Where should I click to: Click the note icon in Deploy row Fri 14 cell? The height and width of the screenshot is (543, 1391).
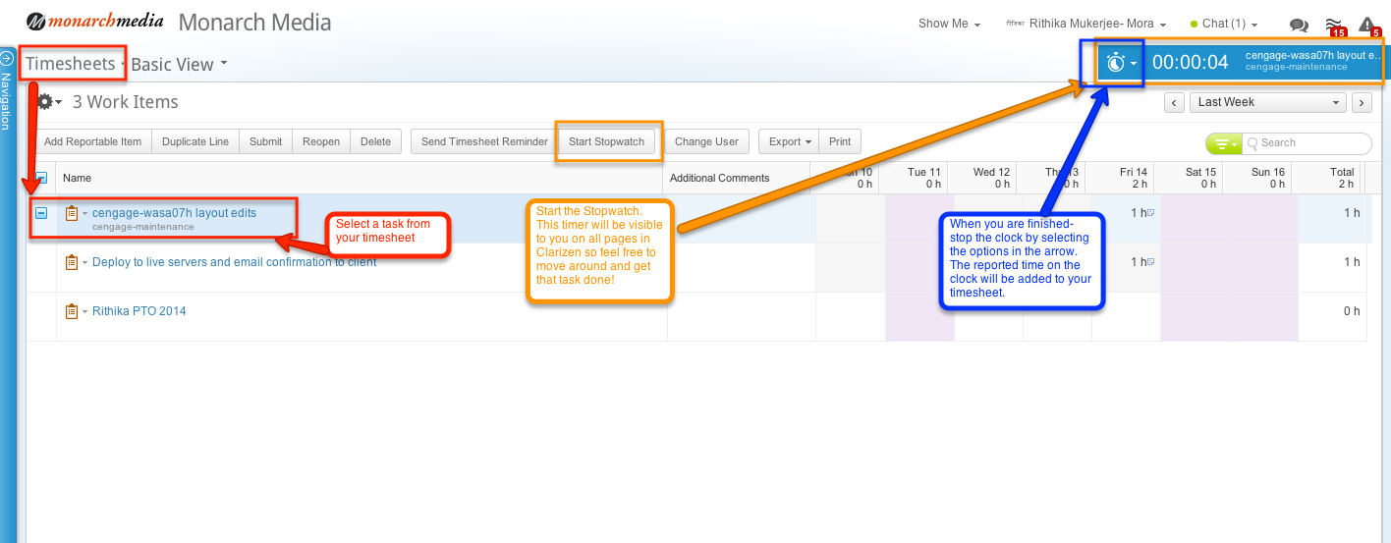[x=1150, y=262]
